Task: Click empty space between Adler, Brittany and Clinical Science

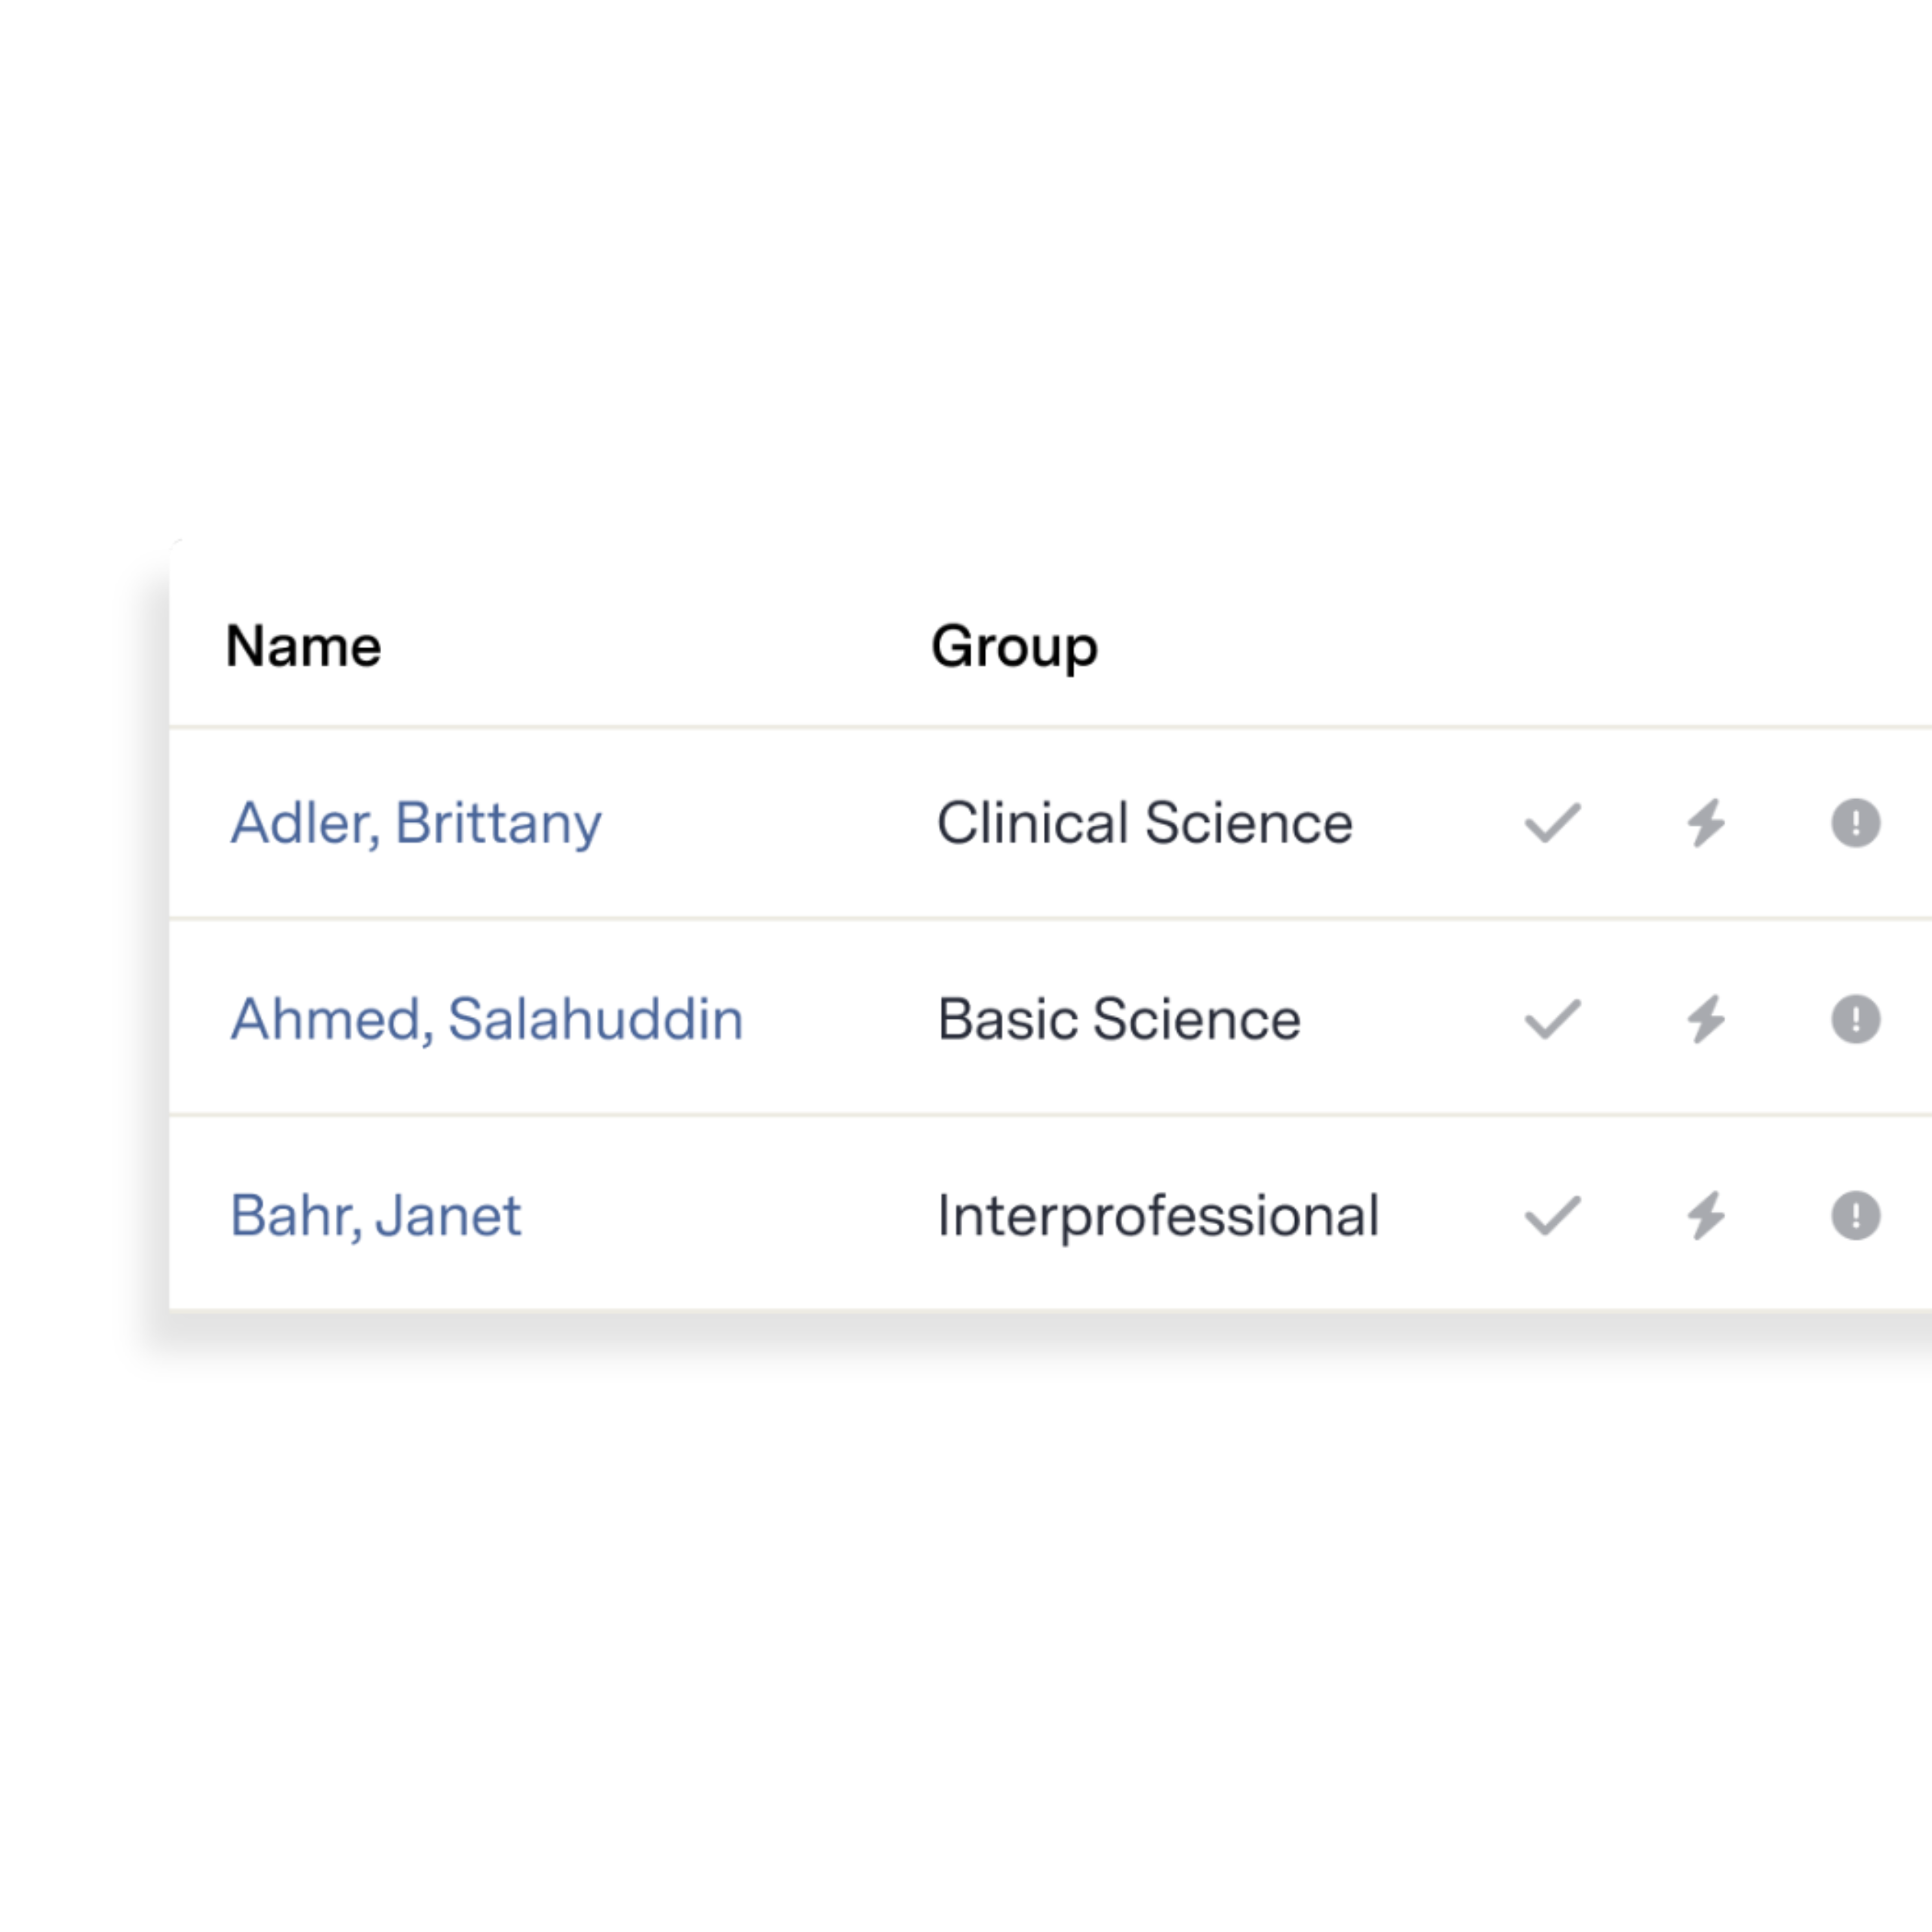Action: 770,823
